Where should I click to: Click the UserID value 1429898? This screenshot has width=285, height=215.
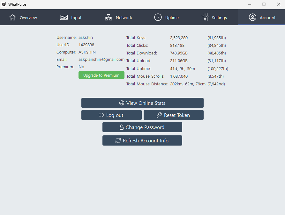tap(86, 45)
